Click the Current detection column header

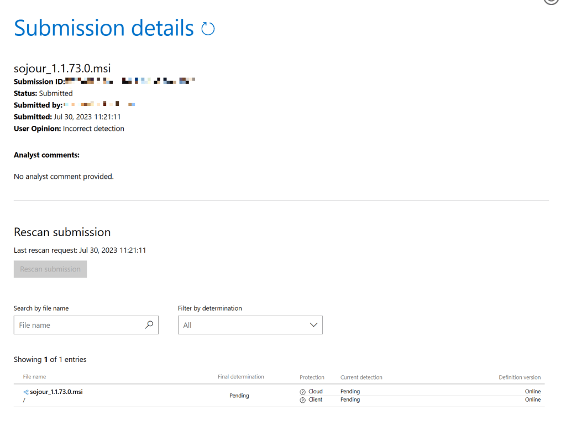click(361, 377)
